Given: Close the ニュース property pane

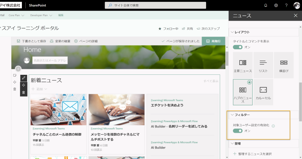Looking at the screenshot, I should pyautogui.click(x=296, y=15).
